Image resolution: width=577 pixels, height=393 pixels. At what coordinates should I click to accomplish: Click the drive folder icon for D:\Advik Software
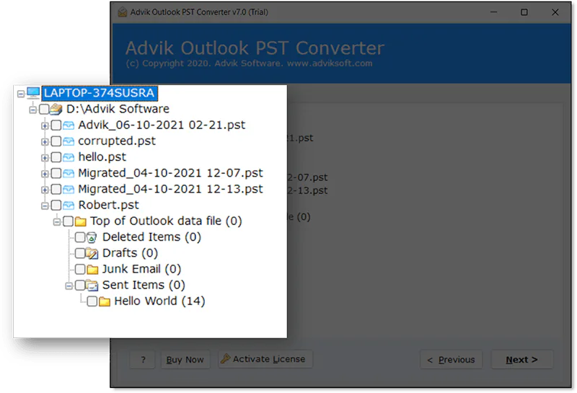tap(56, 109)
